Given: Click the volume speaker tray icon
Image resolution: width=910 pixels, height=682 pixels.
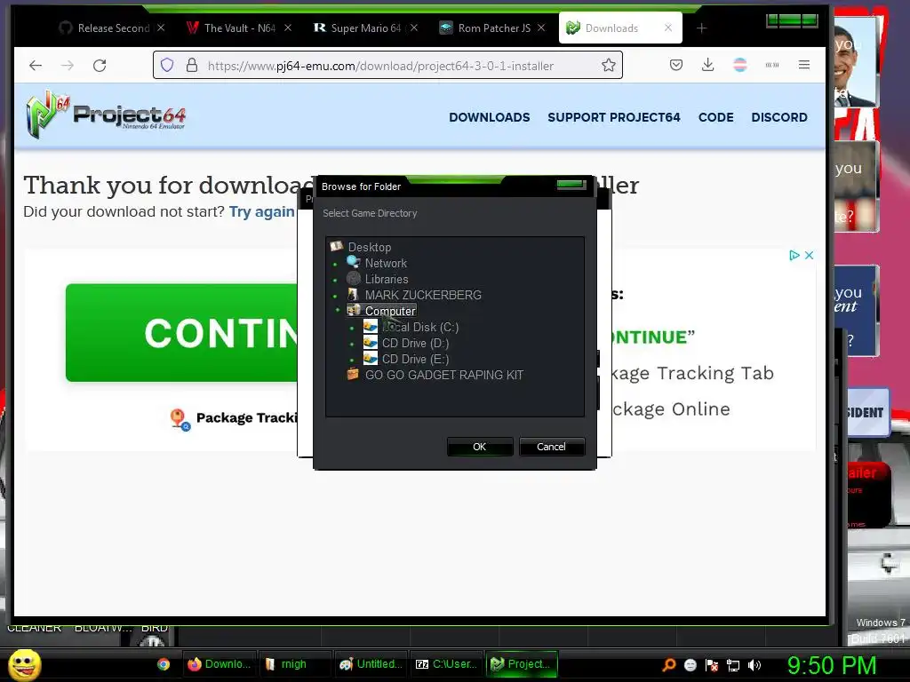Looking at the screenshot, I should point(754,665).
